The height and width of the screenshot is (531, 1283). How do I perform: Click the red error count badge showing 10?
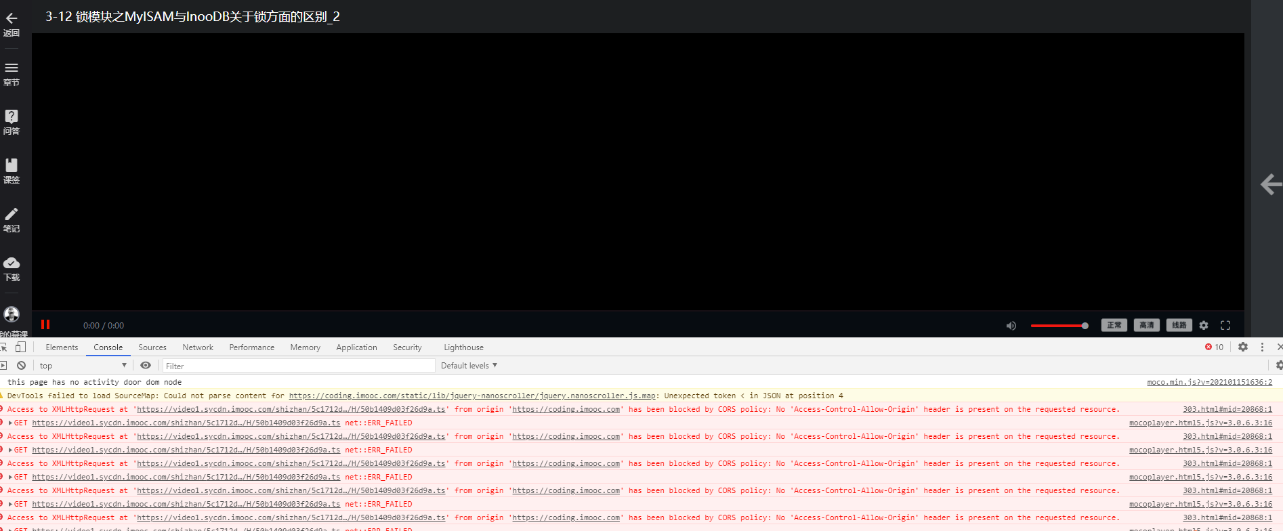(x=1214, y=347)
